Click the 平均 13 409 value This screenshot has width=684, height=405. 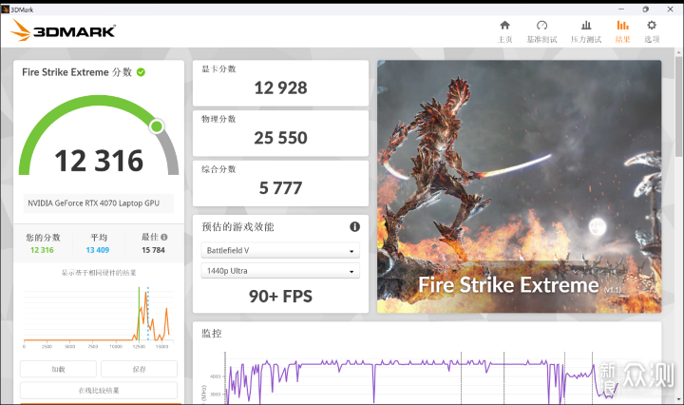[x=98, y=250]
